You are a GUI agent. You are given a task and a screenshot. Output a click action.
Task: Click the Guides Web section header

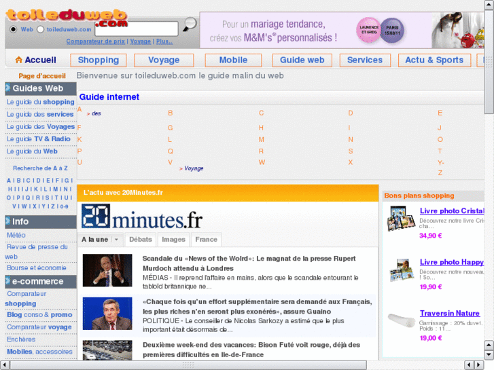pyautogui.click(x=41, y=88)
